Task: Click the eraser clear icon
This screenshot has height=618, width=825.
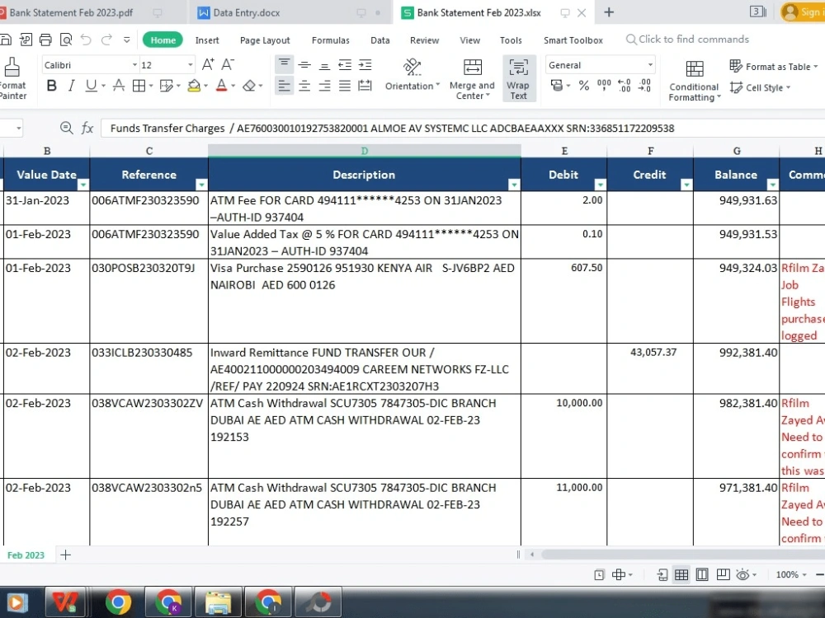Action: (x=249, y=86)
